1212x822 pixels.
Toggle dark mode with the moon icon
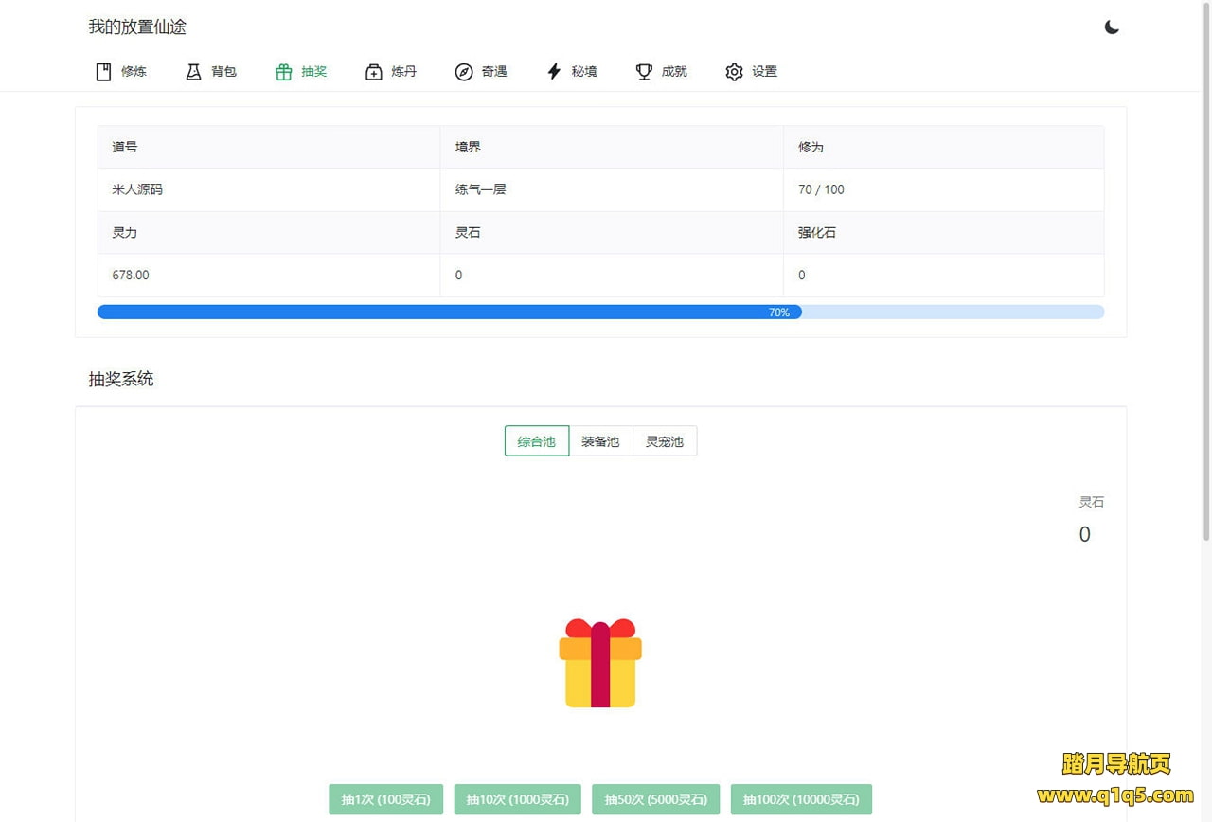coord(1112,27)
